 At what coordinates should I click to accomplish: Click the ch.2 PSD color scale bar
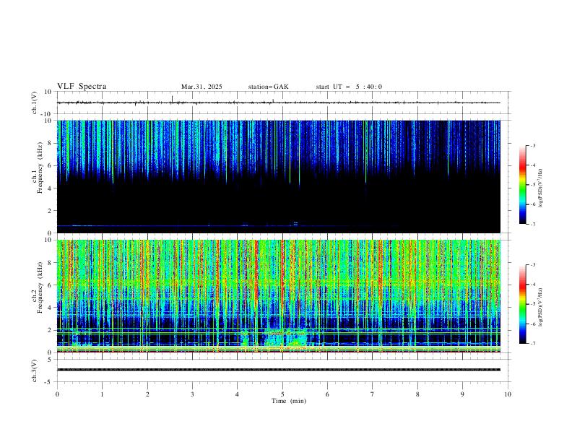coord(523,304)
